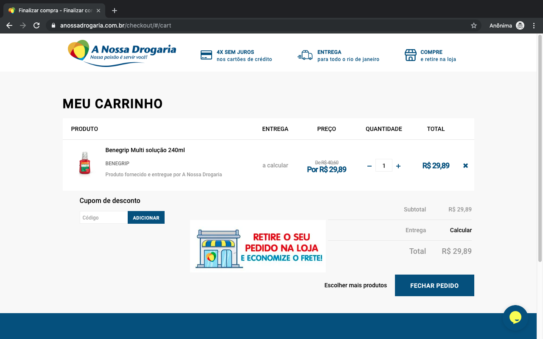Click 'Escolher mais produtos' link

(355, 285)
